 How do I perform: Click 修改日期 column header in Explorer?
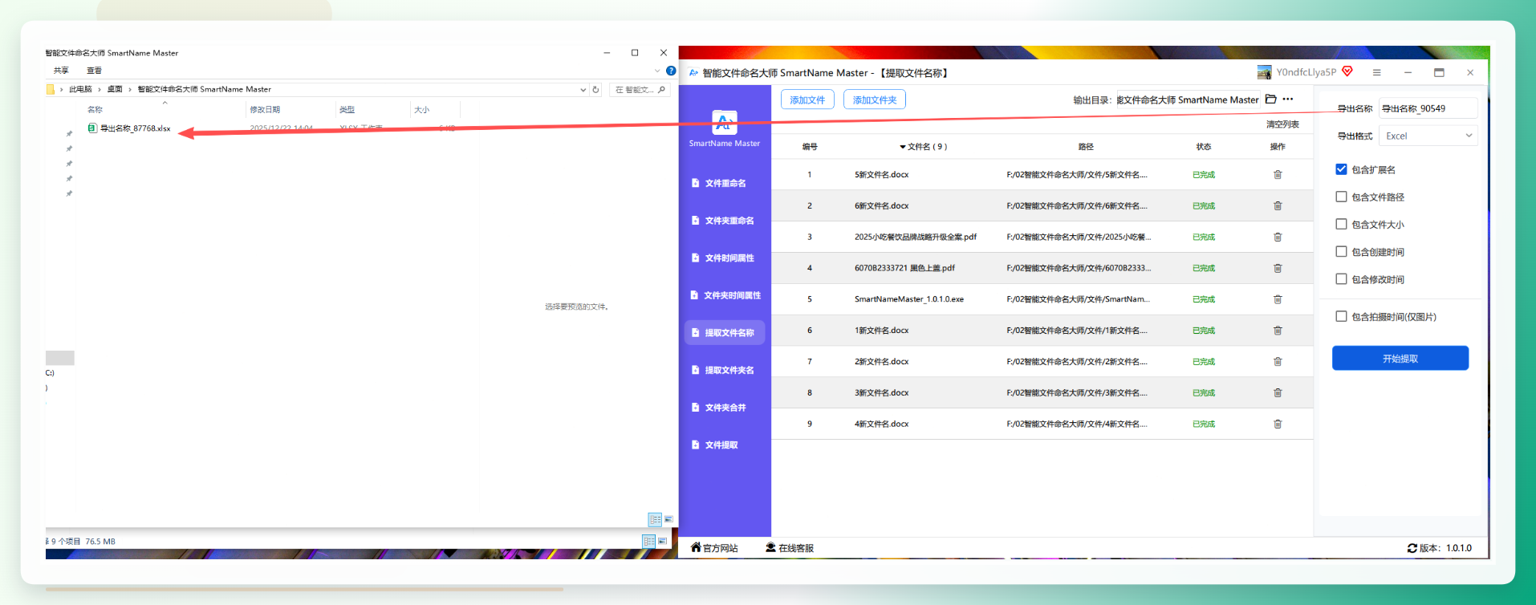tap(265, 110)
